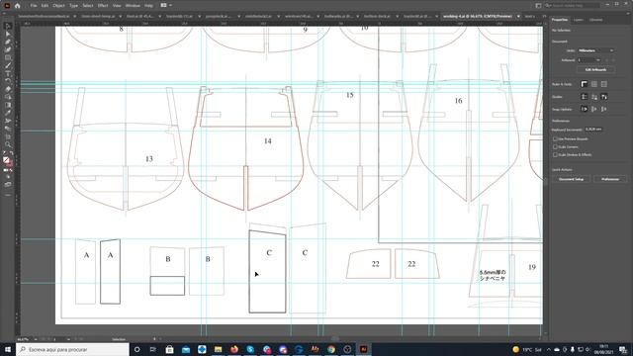Select the Direct Selection tool
The image size is (633, 356).
pos(8,34)
